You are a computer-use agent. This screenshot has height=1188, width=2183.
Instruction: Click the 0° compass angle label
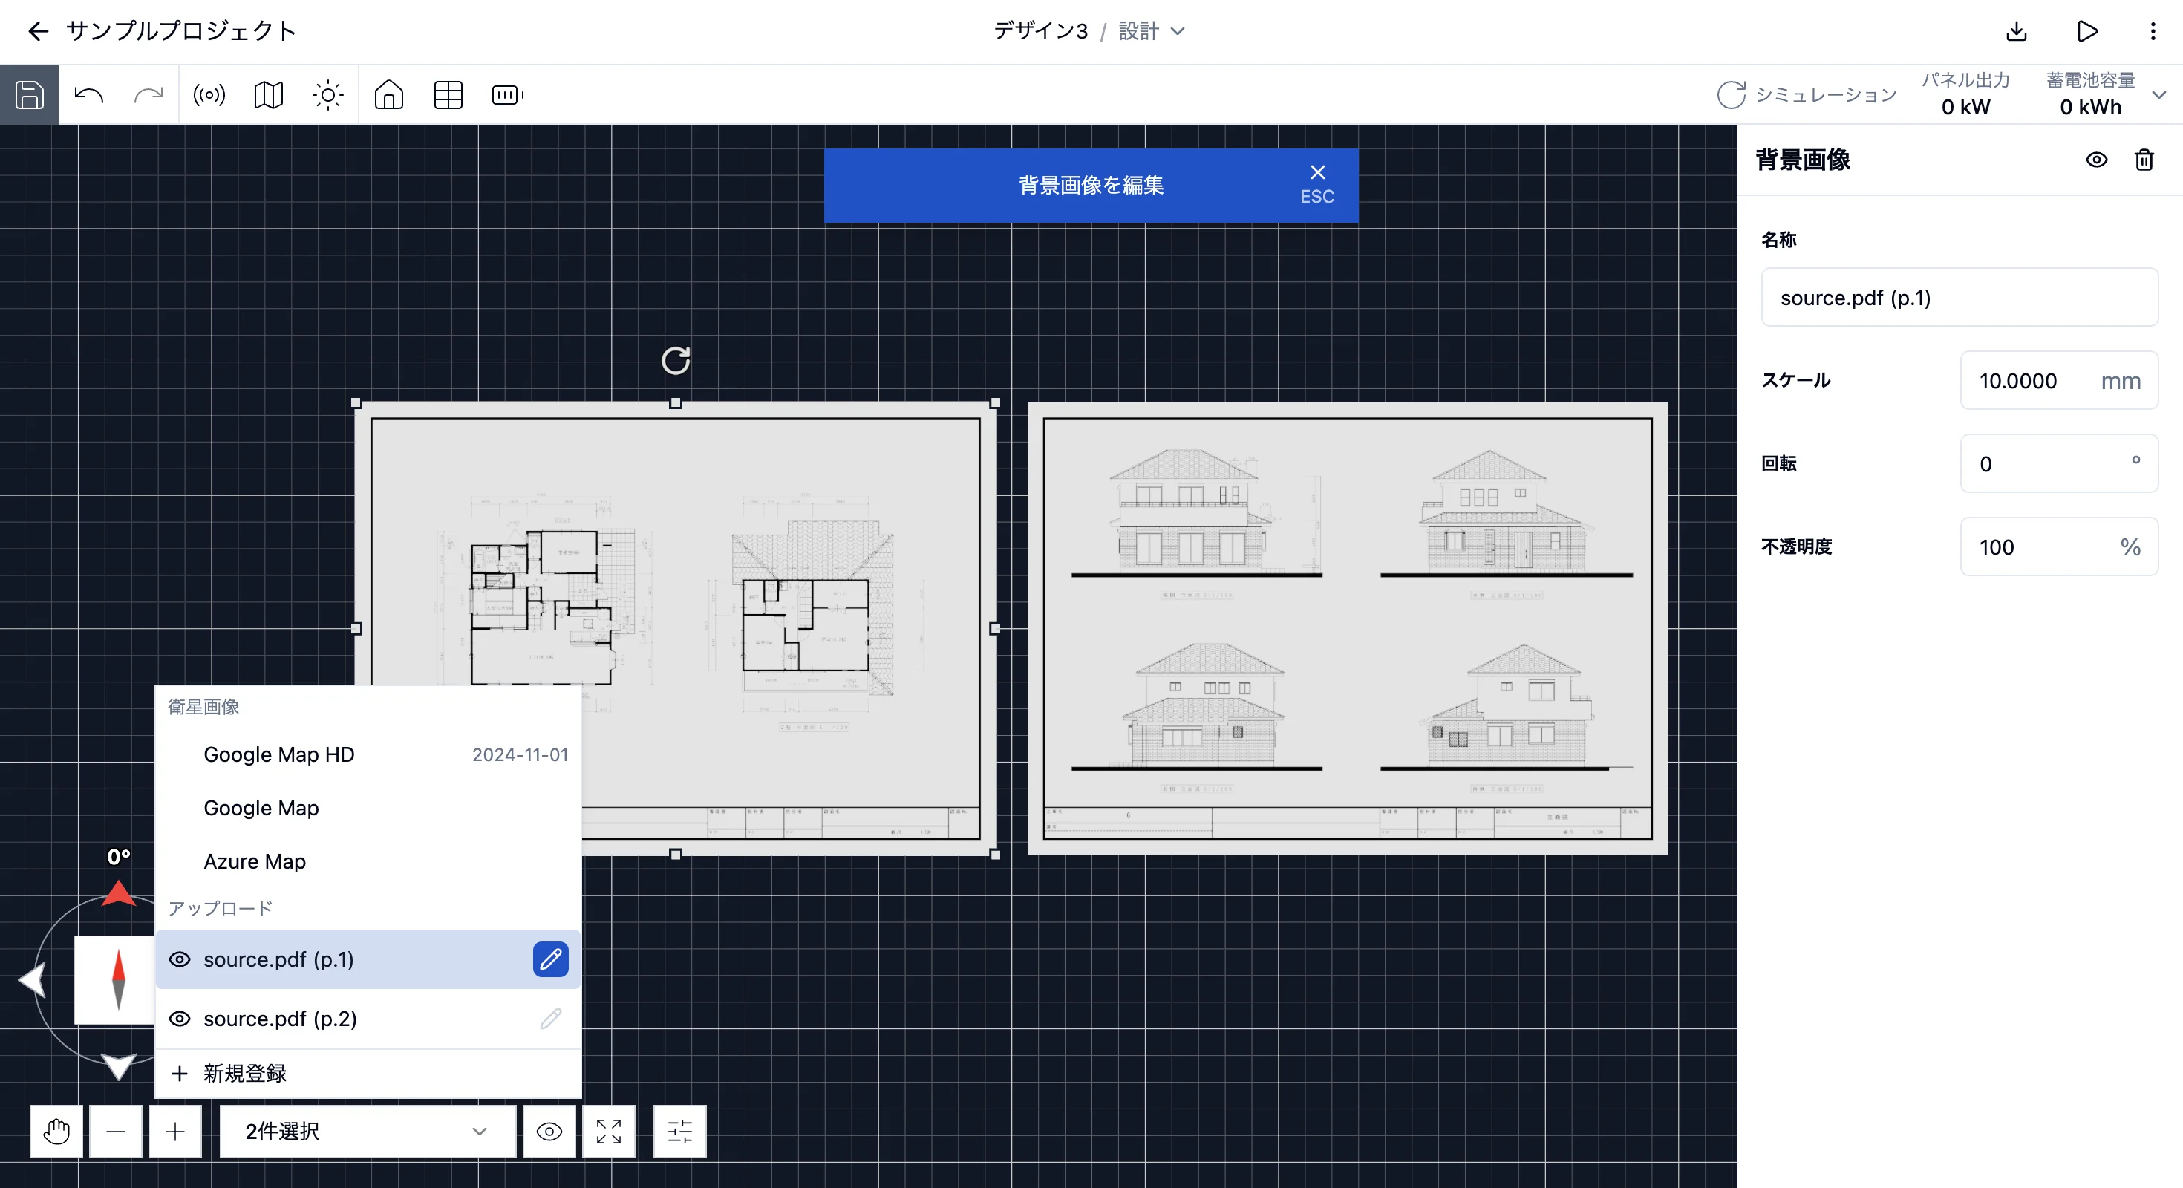point(119,857)
